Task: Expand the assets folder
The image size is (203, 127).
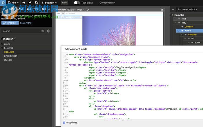Action: (2, 44)
